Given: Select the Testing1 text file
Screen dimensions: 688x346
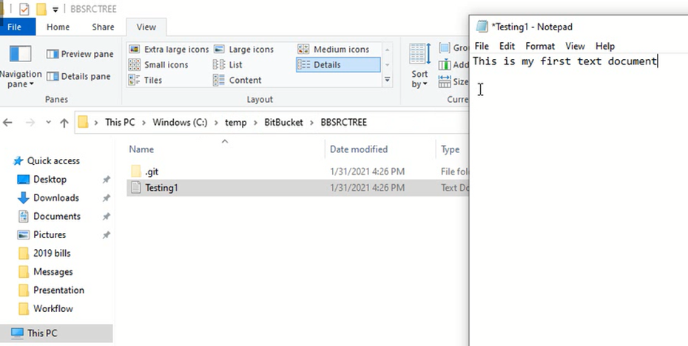Looking at the screenshot, I should pyautogui.click(x=161, y=188).
